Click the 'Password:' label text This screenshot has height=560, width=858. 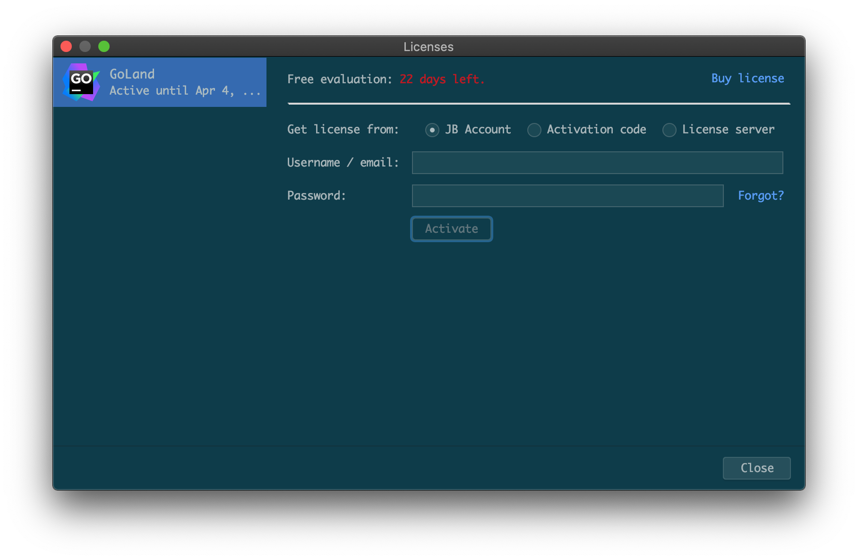tap(317, 196)
